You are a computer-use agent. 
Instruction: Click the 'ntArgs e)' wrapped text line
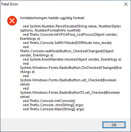point(27,72)
